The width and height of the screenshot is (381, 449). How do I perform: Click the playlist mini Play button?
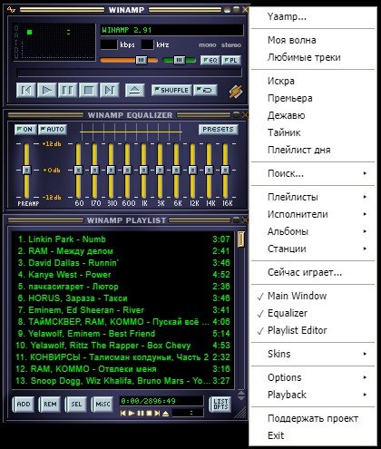132,413
